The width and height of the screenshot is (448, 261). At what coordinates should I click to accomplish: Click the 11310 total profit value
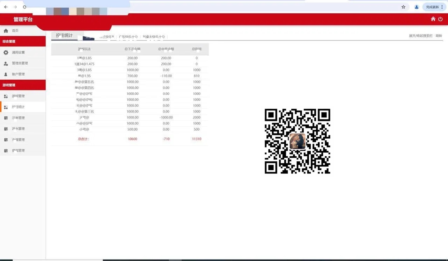tap(197, 139)
